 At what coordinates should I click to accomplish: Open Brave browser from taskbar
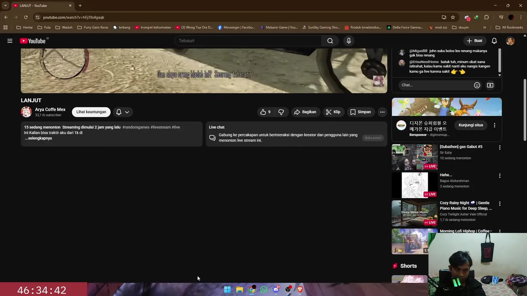(300, 289)
